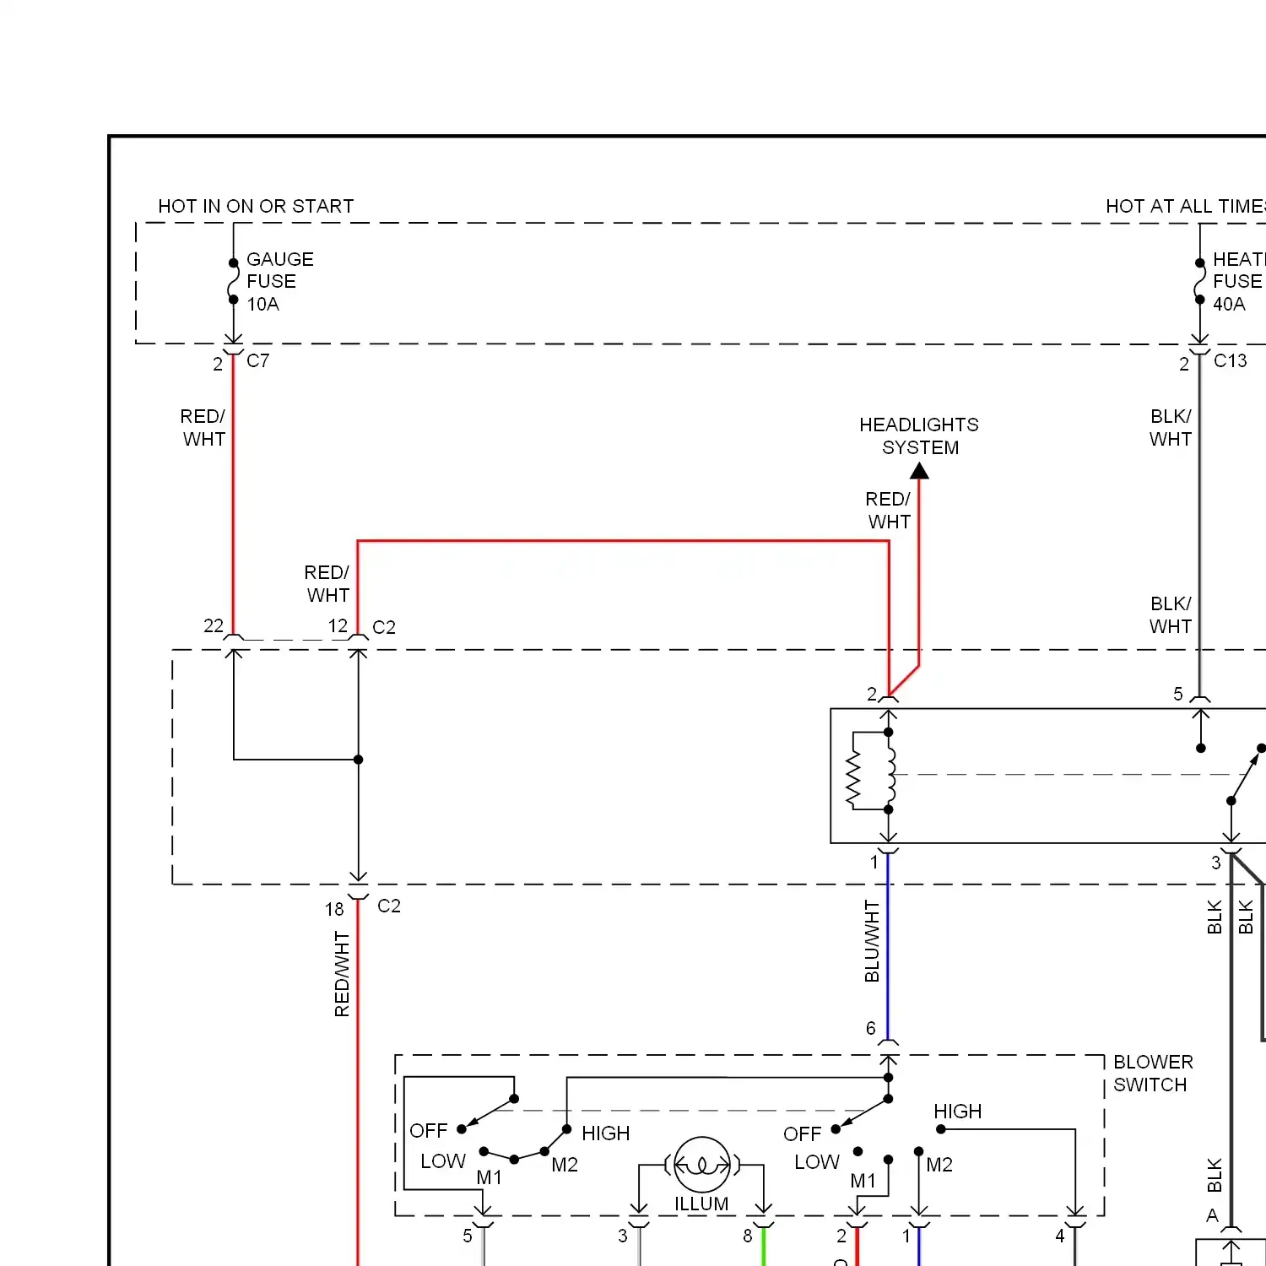
Task: Click the C13 connector label
Action: coord(1230,360)
